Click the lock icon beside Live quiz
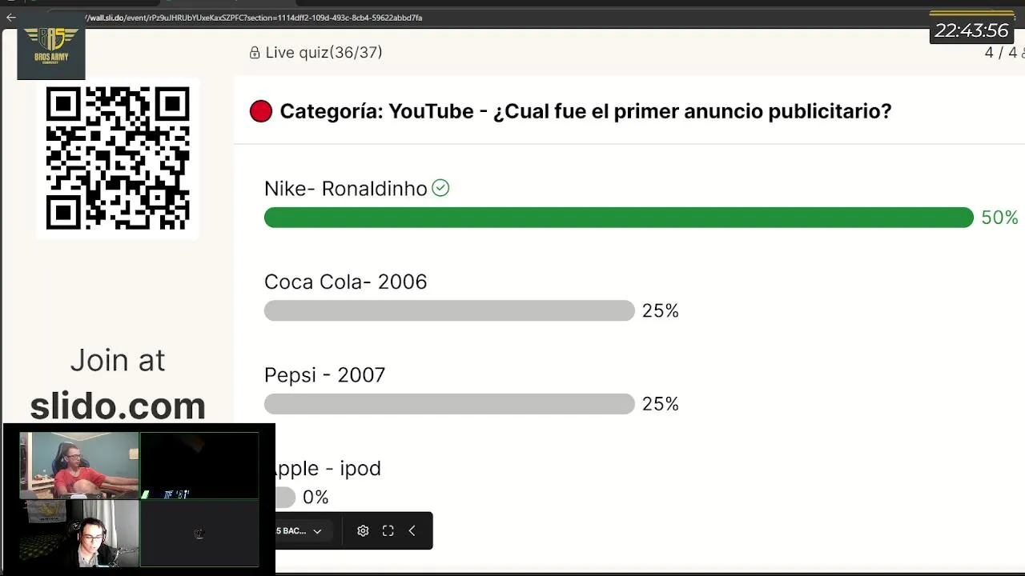This screenshot has width=1025, height=576. click(x=255, y=53)
